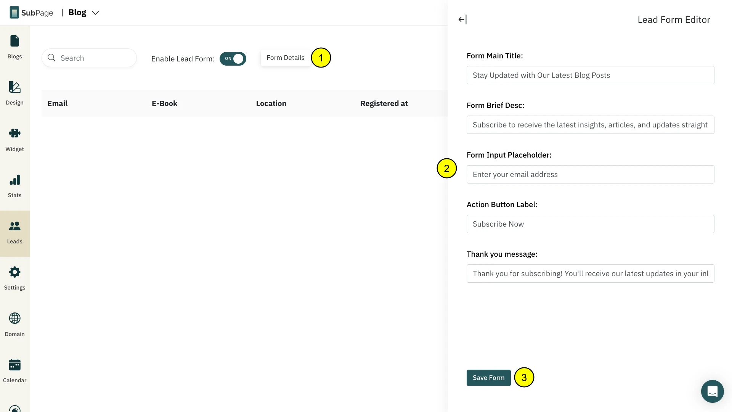Viewport: 732px width, 412px height.
Task: Click the Save Form button
Action: coord(488,378)
